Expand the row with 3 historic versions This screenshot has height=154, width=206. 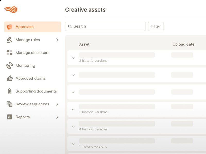tap(73, 109)
